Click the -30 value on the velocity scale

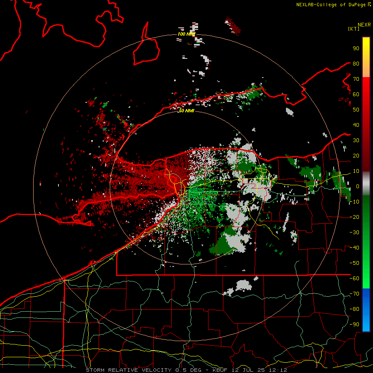pos(354,233)
